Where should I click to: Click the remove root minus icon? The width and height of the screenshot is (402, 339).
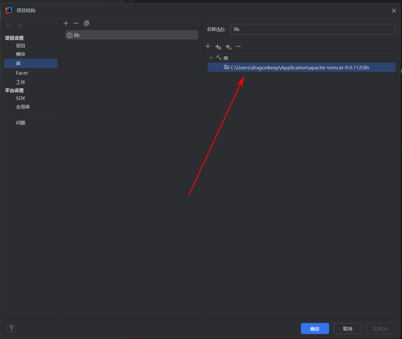pos(238,46)
